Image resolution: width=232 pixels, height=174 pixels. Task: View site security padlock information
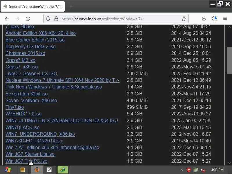click(x=56, y=19)
